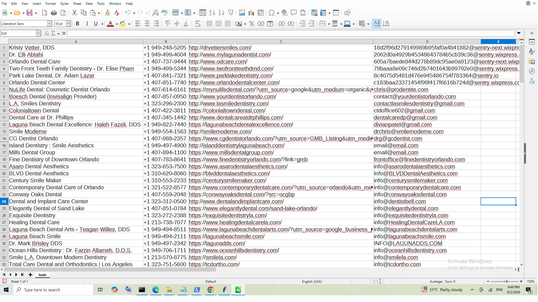Screen dimensions: 538x302
Task: Click the Windows taskbar search box
Action: (53, 290)
